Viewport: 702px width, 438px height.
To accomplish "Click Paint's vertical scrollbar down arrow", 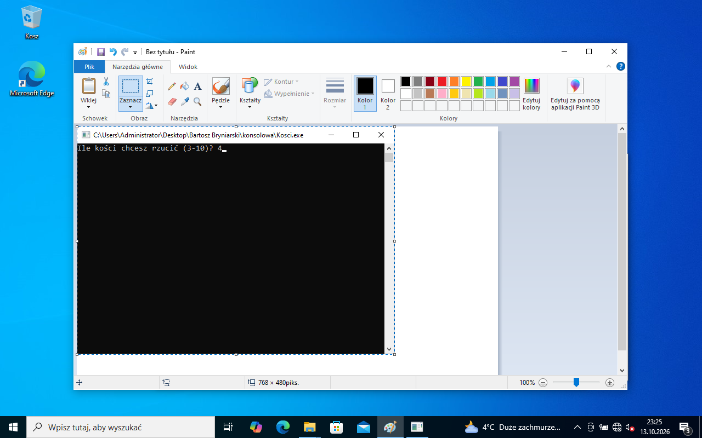I will point(622,371).
